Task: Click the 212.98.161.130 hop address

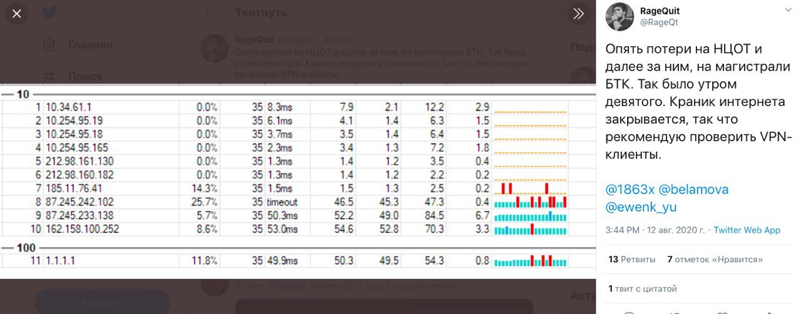Action: click(79, 162)
